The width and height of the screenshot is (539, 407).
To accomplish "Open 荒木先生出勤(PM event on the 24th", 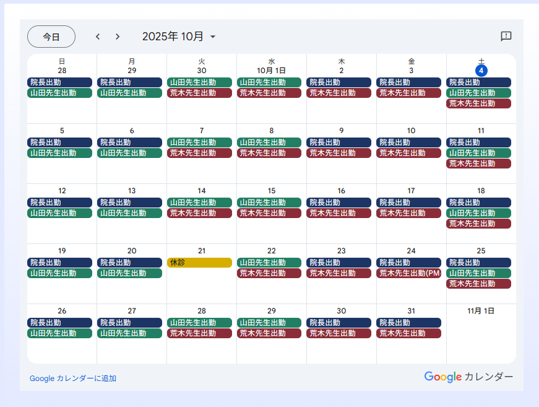I will coord(408,273).
